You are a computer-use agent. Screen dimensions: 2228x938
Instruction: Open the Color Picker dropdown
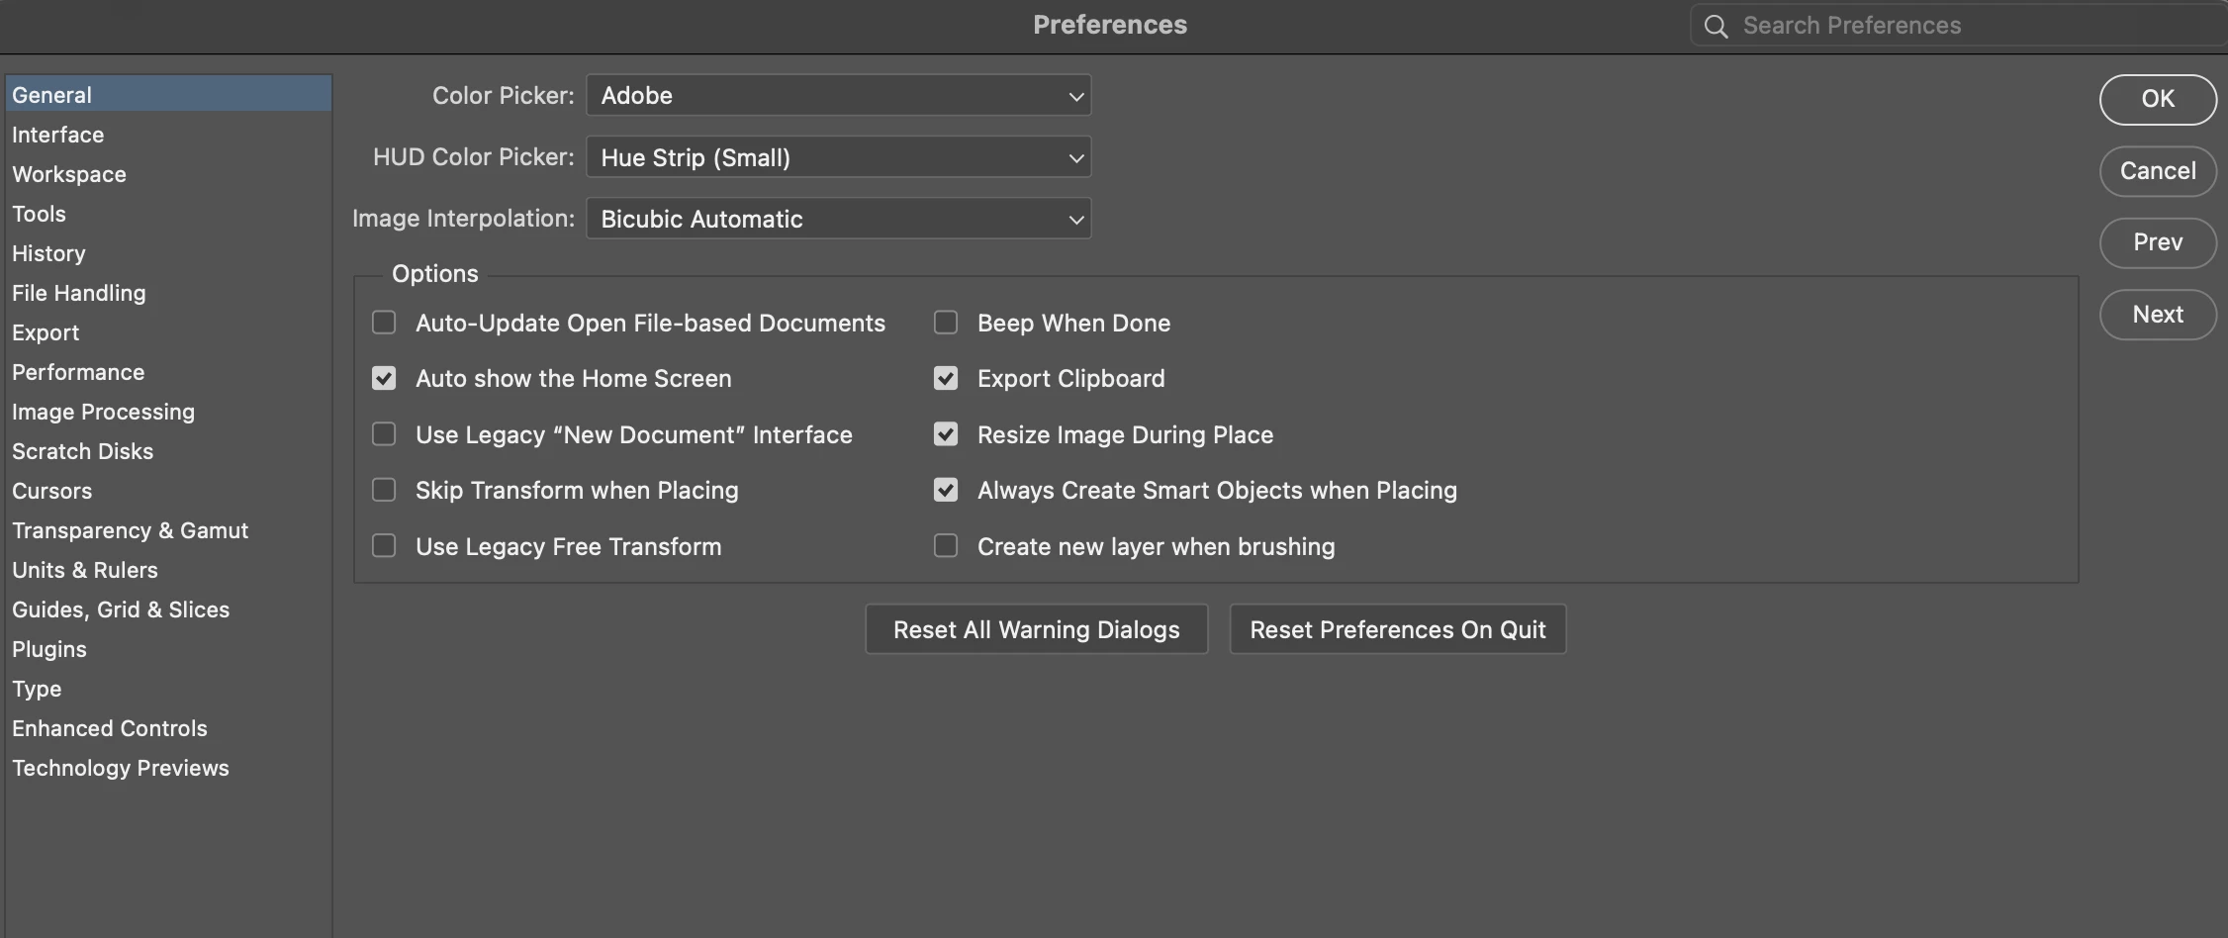(838, 96)
